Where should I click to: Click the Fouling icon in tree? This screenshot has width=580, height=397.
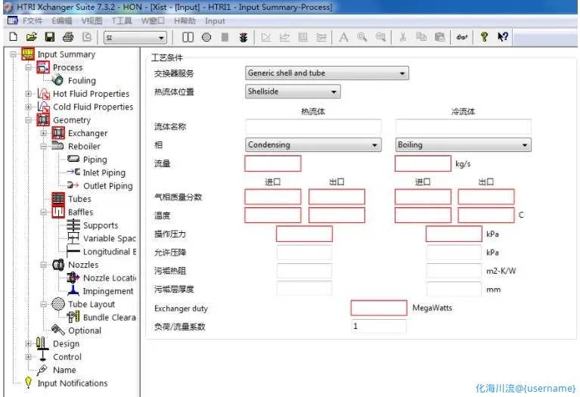(57, 80)
